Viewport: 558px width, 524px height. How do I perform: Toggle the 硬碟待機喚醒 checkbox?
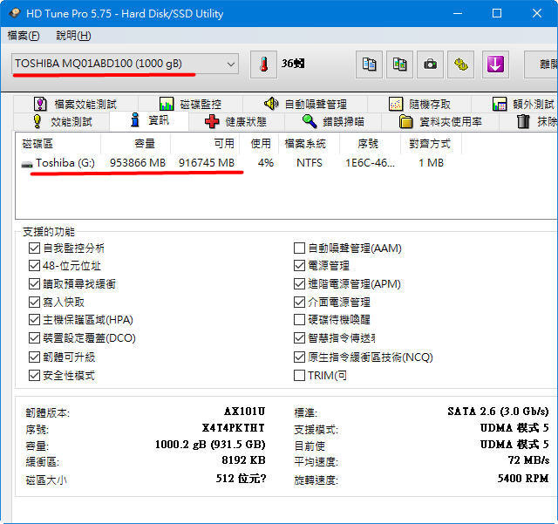[x=299, y=320]
